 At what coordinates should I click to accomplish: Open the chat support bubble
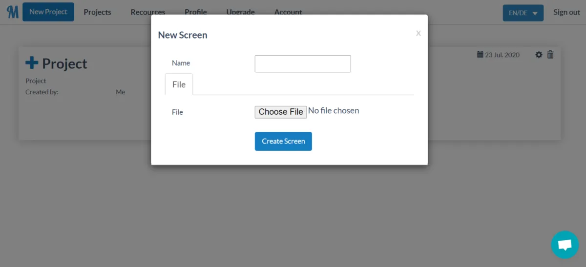click(x=565, y=245)
